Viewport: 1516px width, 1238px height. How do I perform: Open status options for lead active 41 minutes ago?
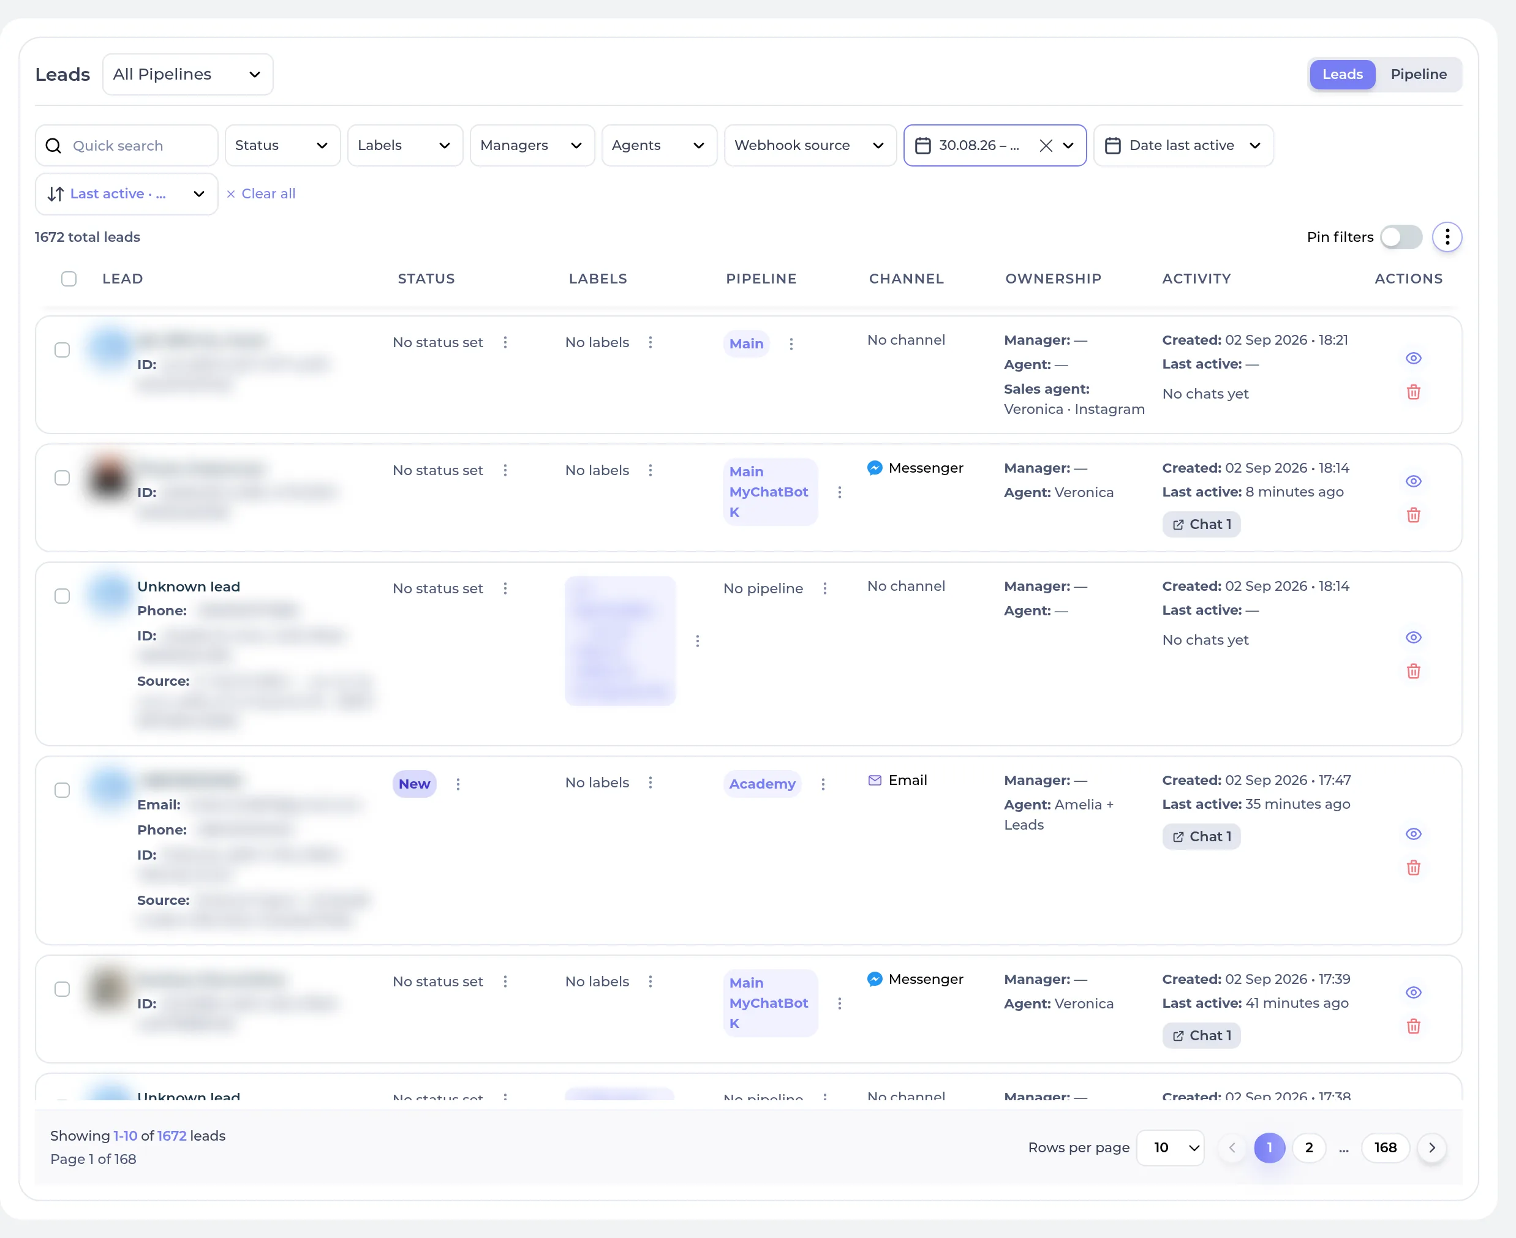point(505,981)
